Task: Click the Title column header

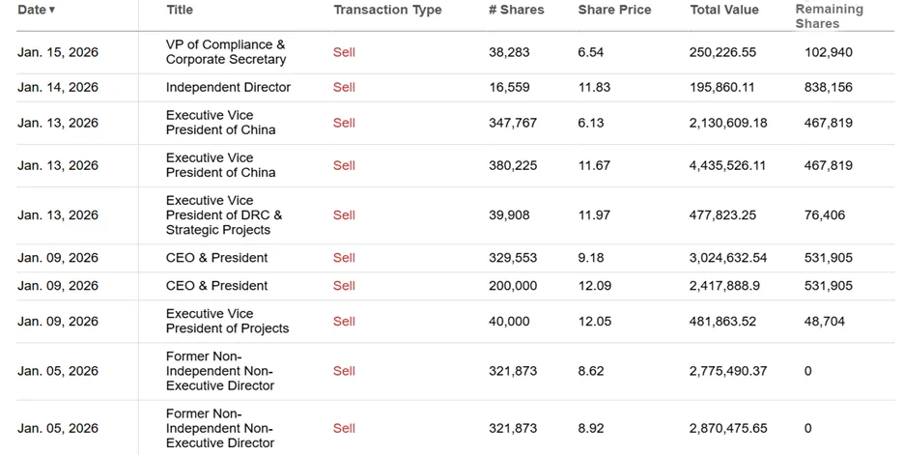Action: pos(180,10)
